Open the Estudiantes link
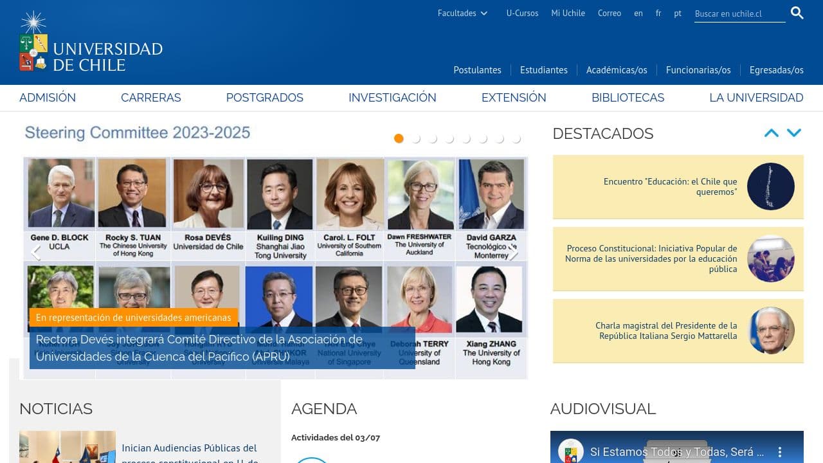 pos(543,69)
